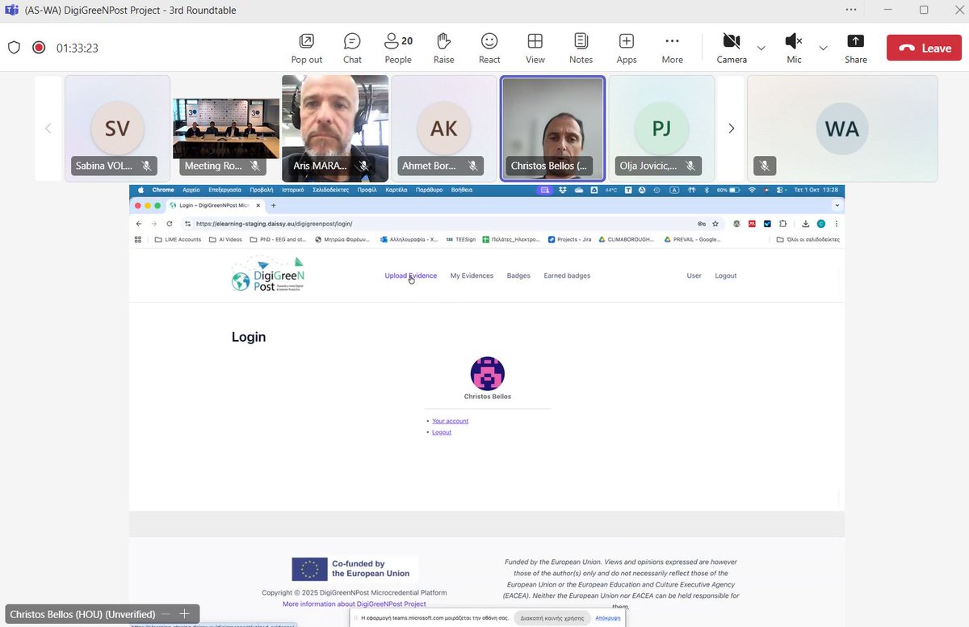Viewport: 969px width, 627px height.
Task: Open TEESign bookmark
Action: point(460,239)
